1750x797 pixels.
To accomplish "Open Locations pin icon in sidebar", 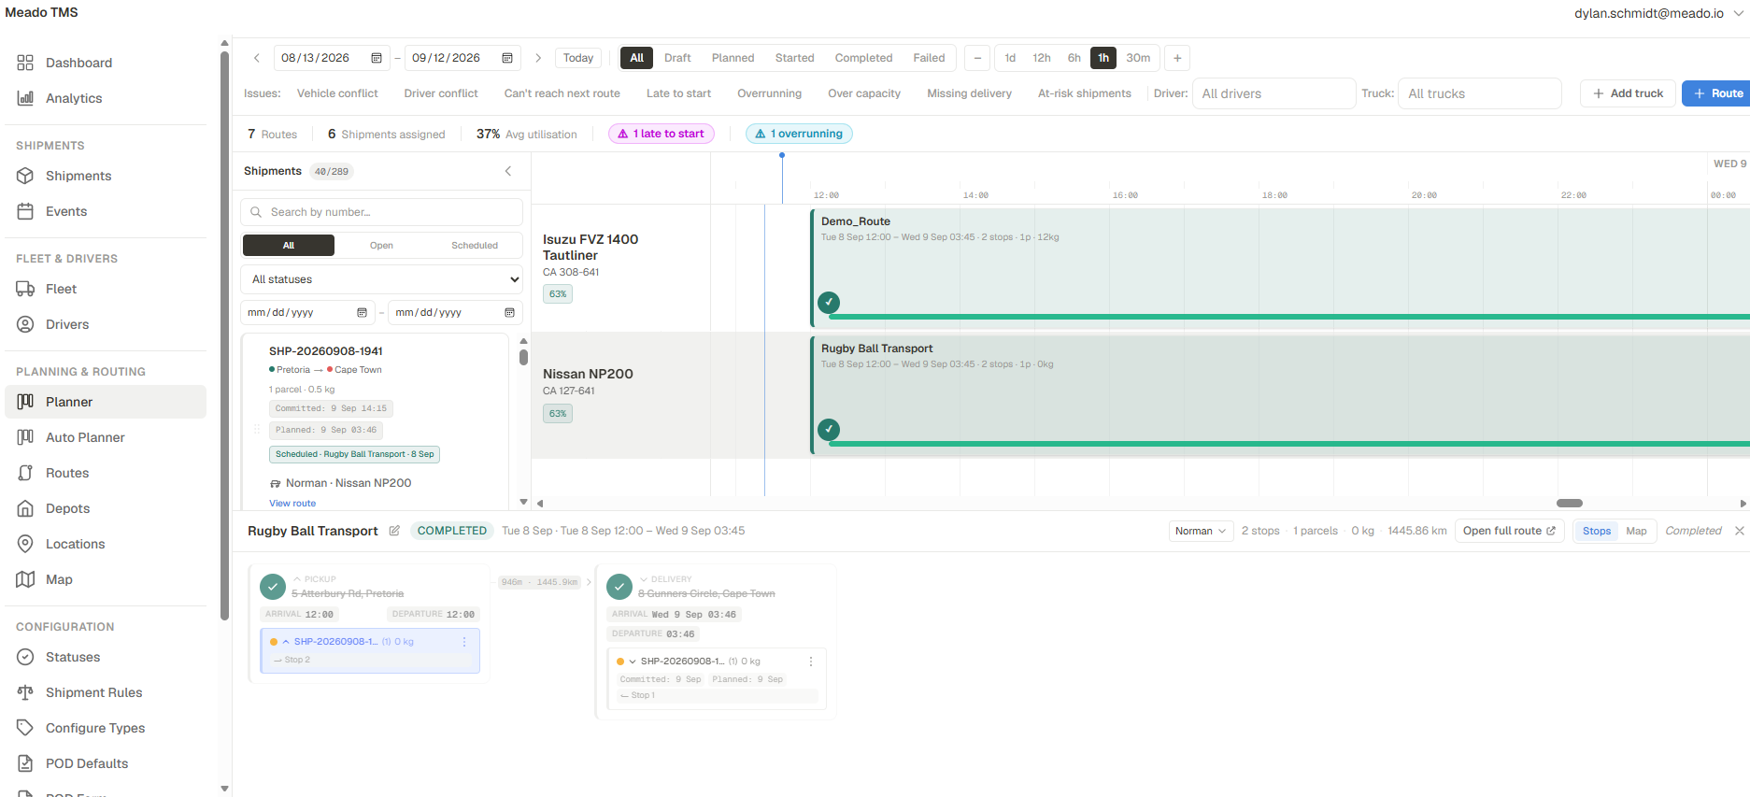I will [x=25, y=544].
